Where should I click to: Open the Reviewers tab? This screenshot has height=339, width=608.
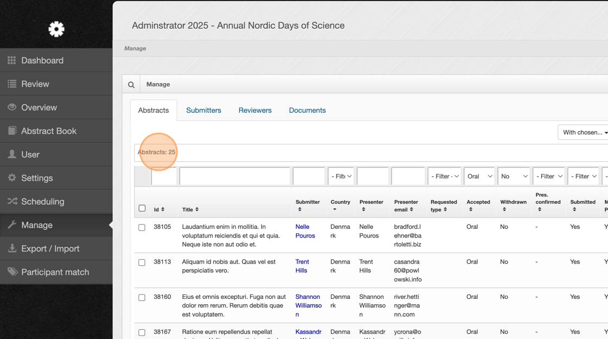[x=255, y=110]
